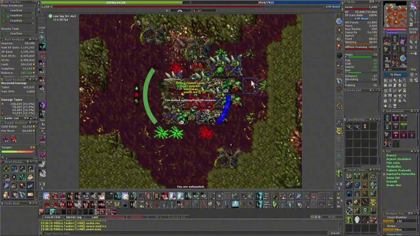Select the Compr Cryp side action slot
Image resolution: width=420 pixels, height=236 pixels.
[42, 30]
